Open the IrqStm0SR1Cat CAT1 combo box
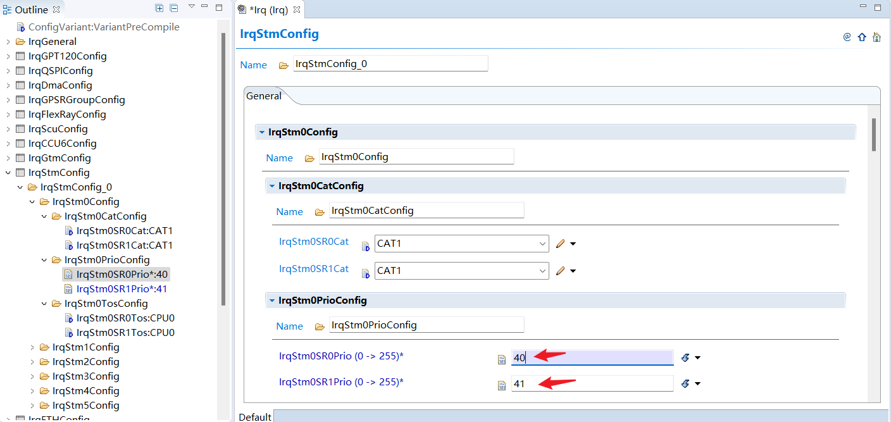Image resolution: width=891 pixels, height=422 pixels. (x=462, y=271)
